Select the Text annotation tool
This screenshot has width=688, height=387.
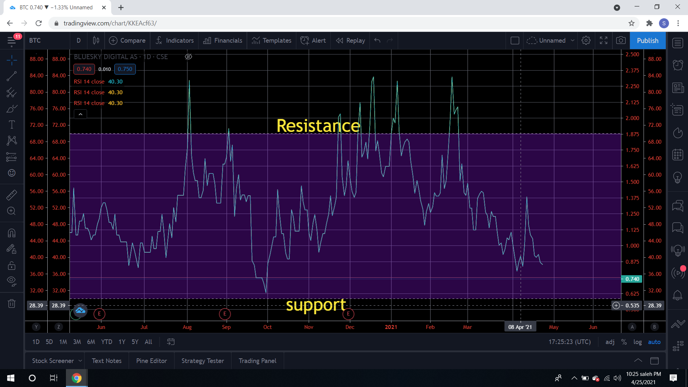11,124
